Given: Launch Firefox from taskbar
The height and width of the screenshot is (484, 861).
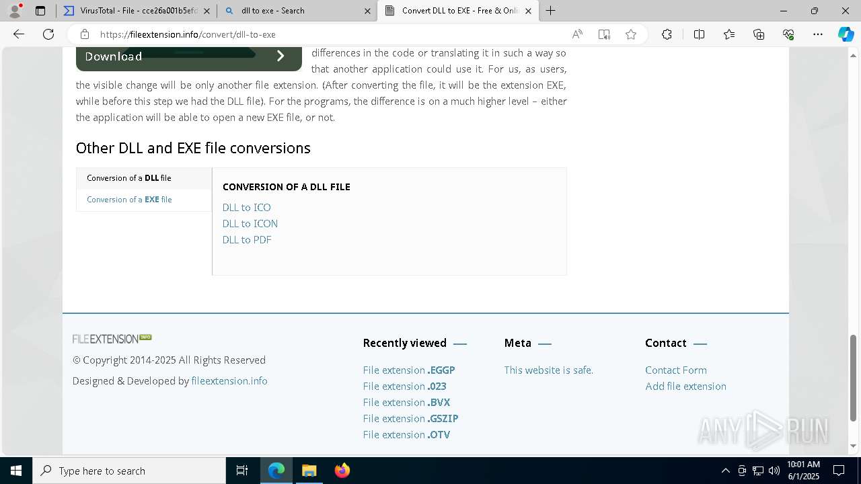Looking at the screenshot, I should point(342,471).
